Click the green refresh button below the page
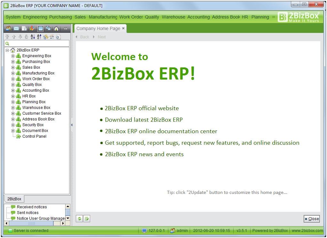This screenshot has height=238, width=327. [x=79, y=219]
